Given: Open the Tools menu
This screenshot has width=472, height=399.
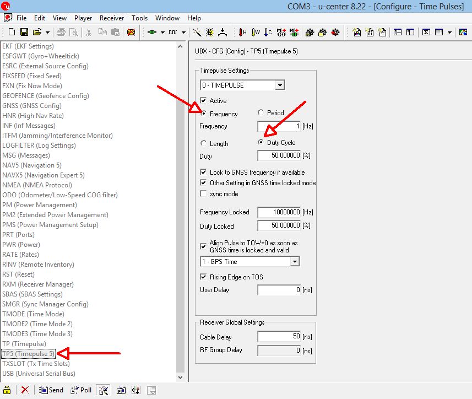Looking at the screenshot, I should pos(140,18).
